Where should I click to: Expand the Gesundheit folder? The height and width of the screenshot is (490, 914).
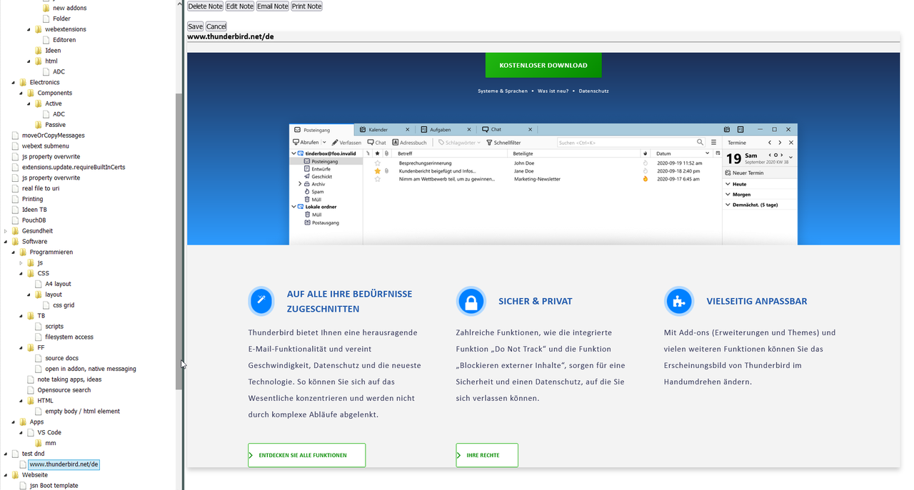point(6,231)
